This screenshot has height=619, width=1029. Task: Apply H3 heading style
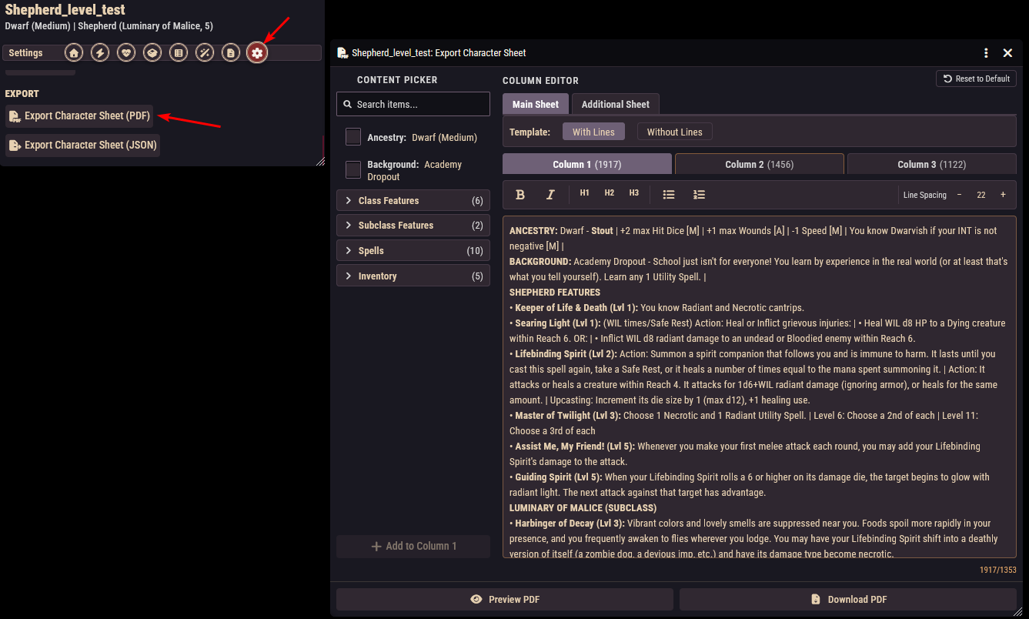[634, 193]
